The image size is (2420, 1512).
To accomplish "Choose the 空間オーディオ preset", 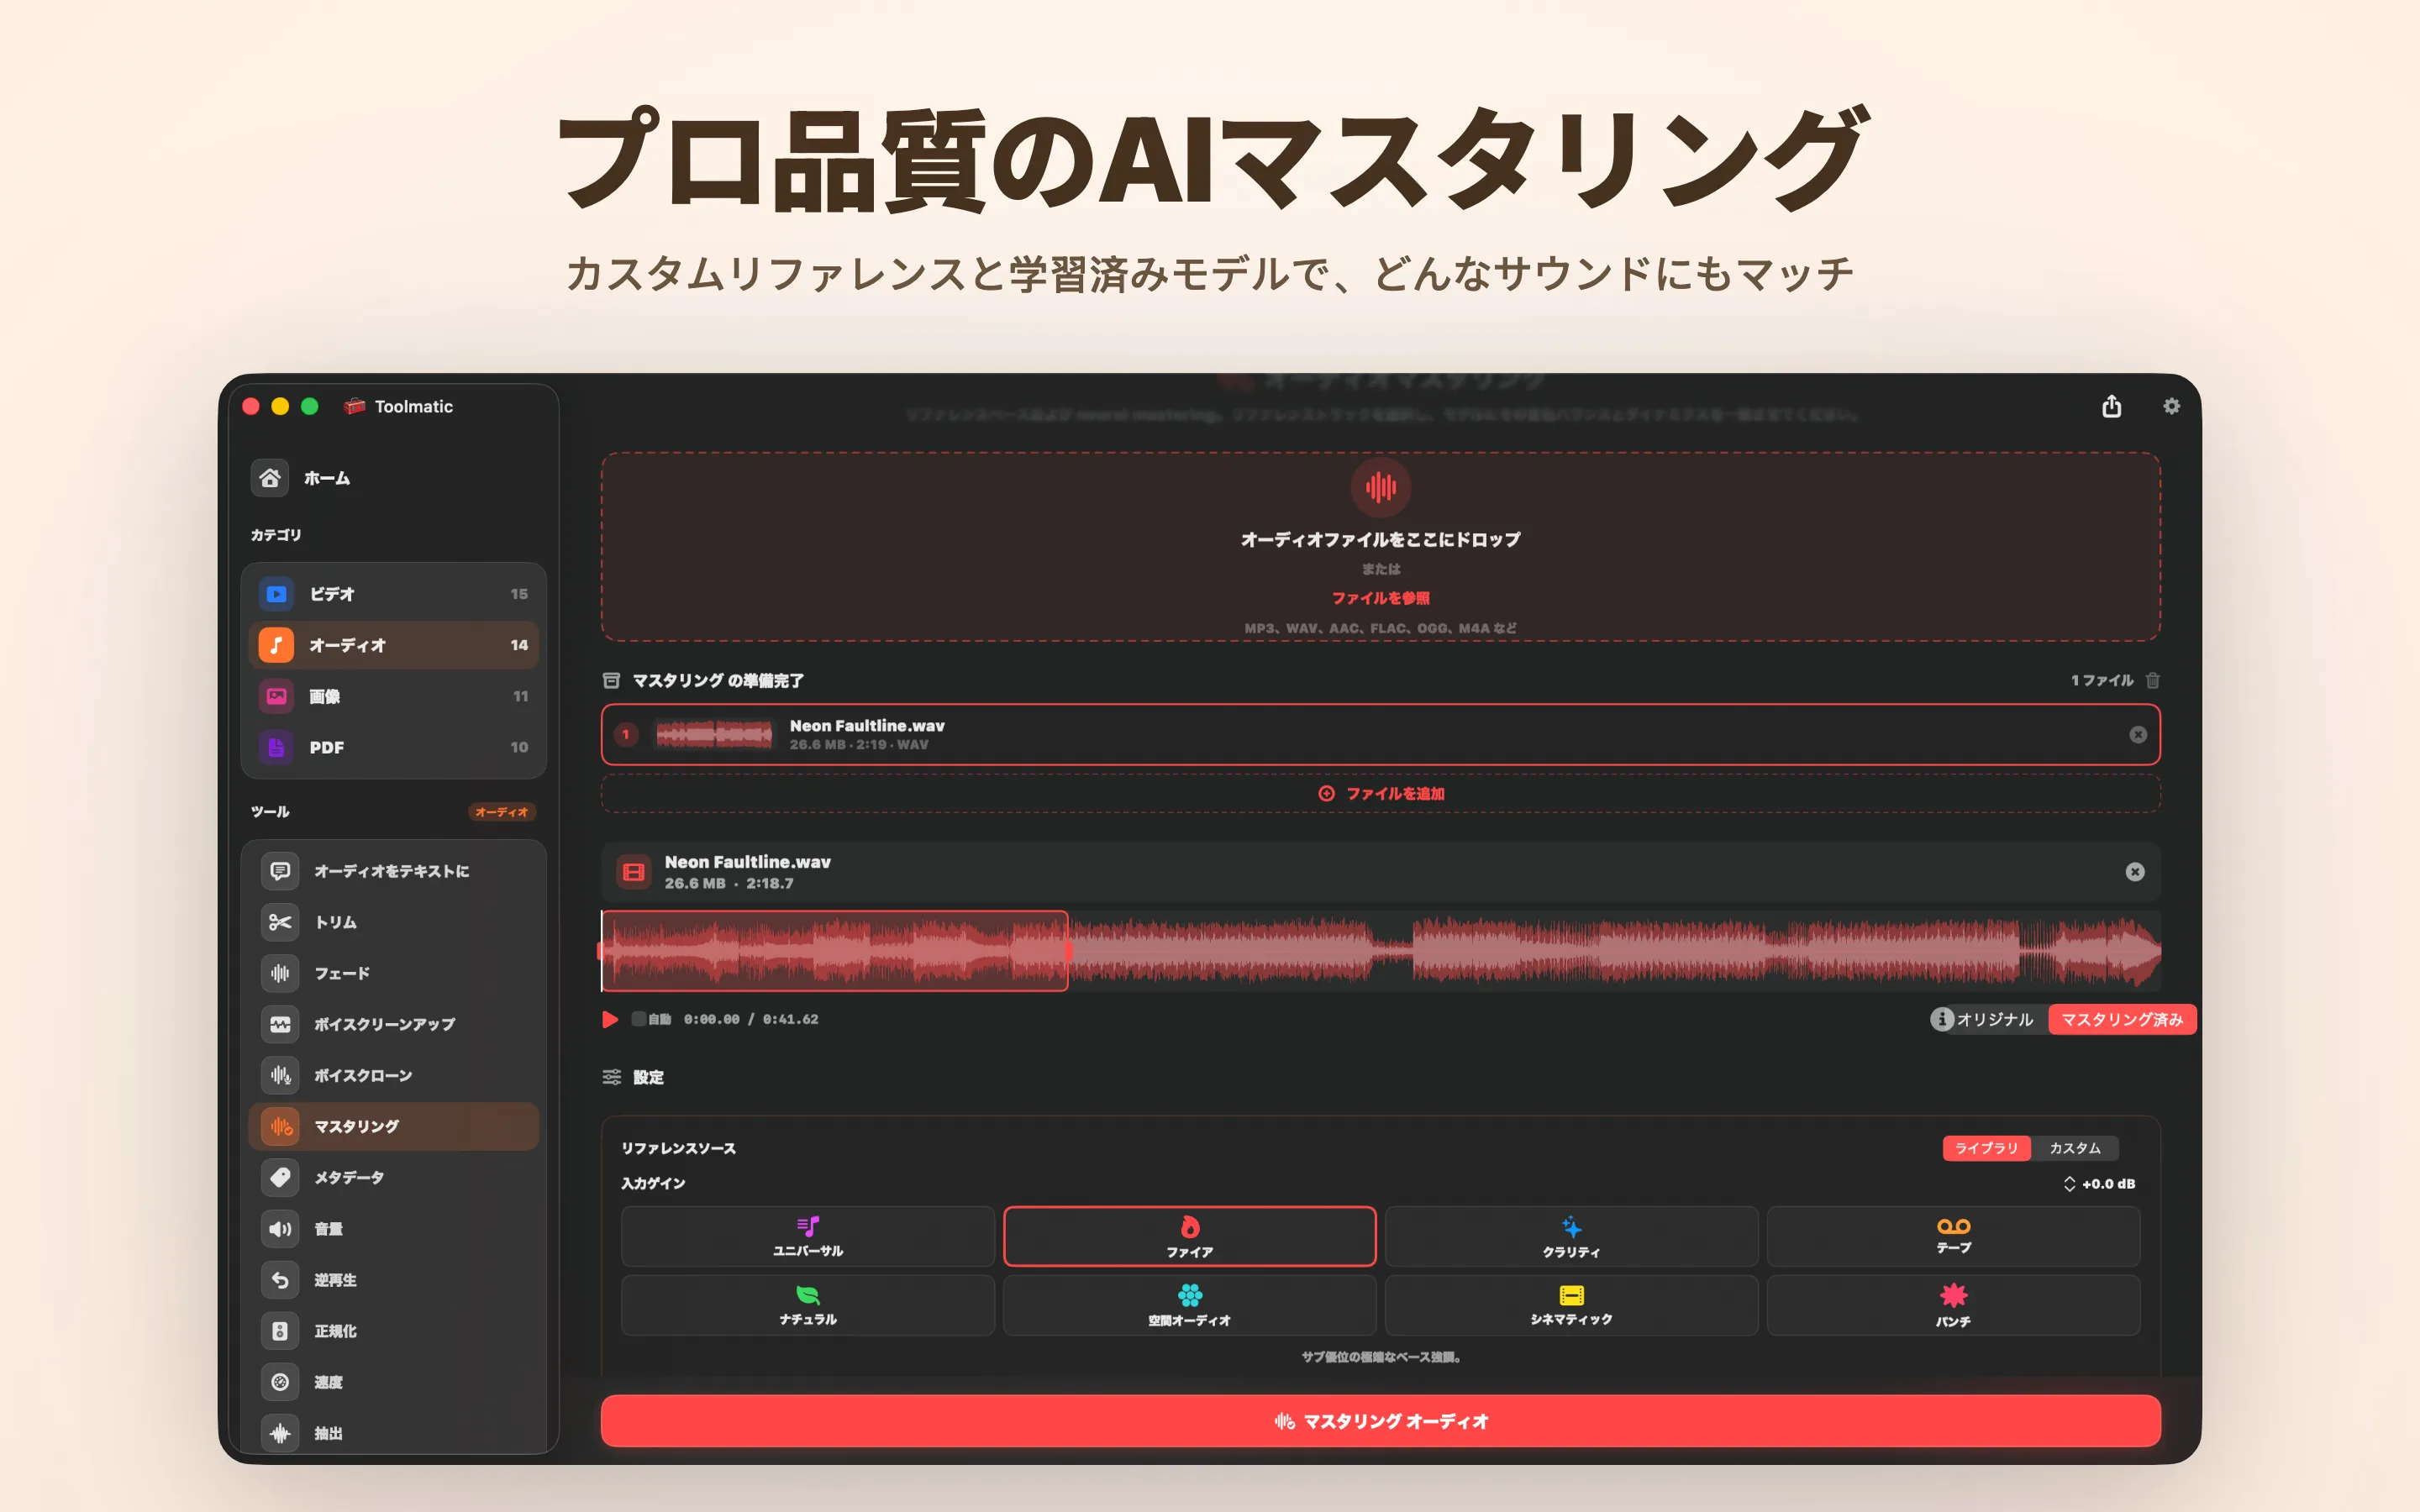I will [x=1190, y=1305].
